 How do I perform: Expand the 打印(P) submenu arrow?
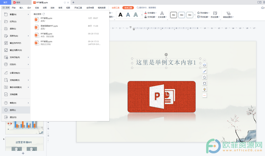coord(28,64)
